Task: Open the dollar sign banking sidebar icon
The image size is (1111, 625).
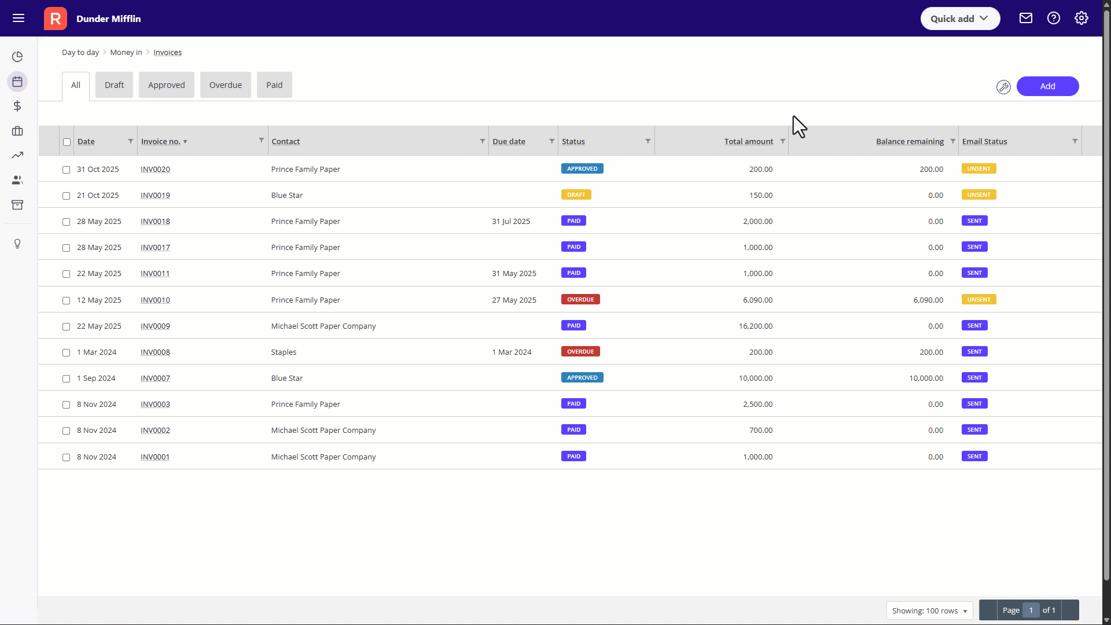Action: pyautogui.click(x=17, y=106)
